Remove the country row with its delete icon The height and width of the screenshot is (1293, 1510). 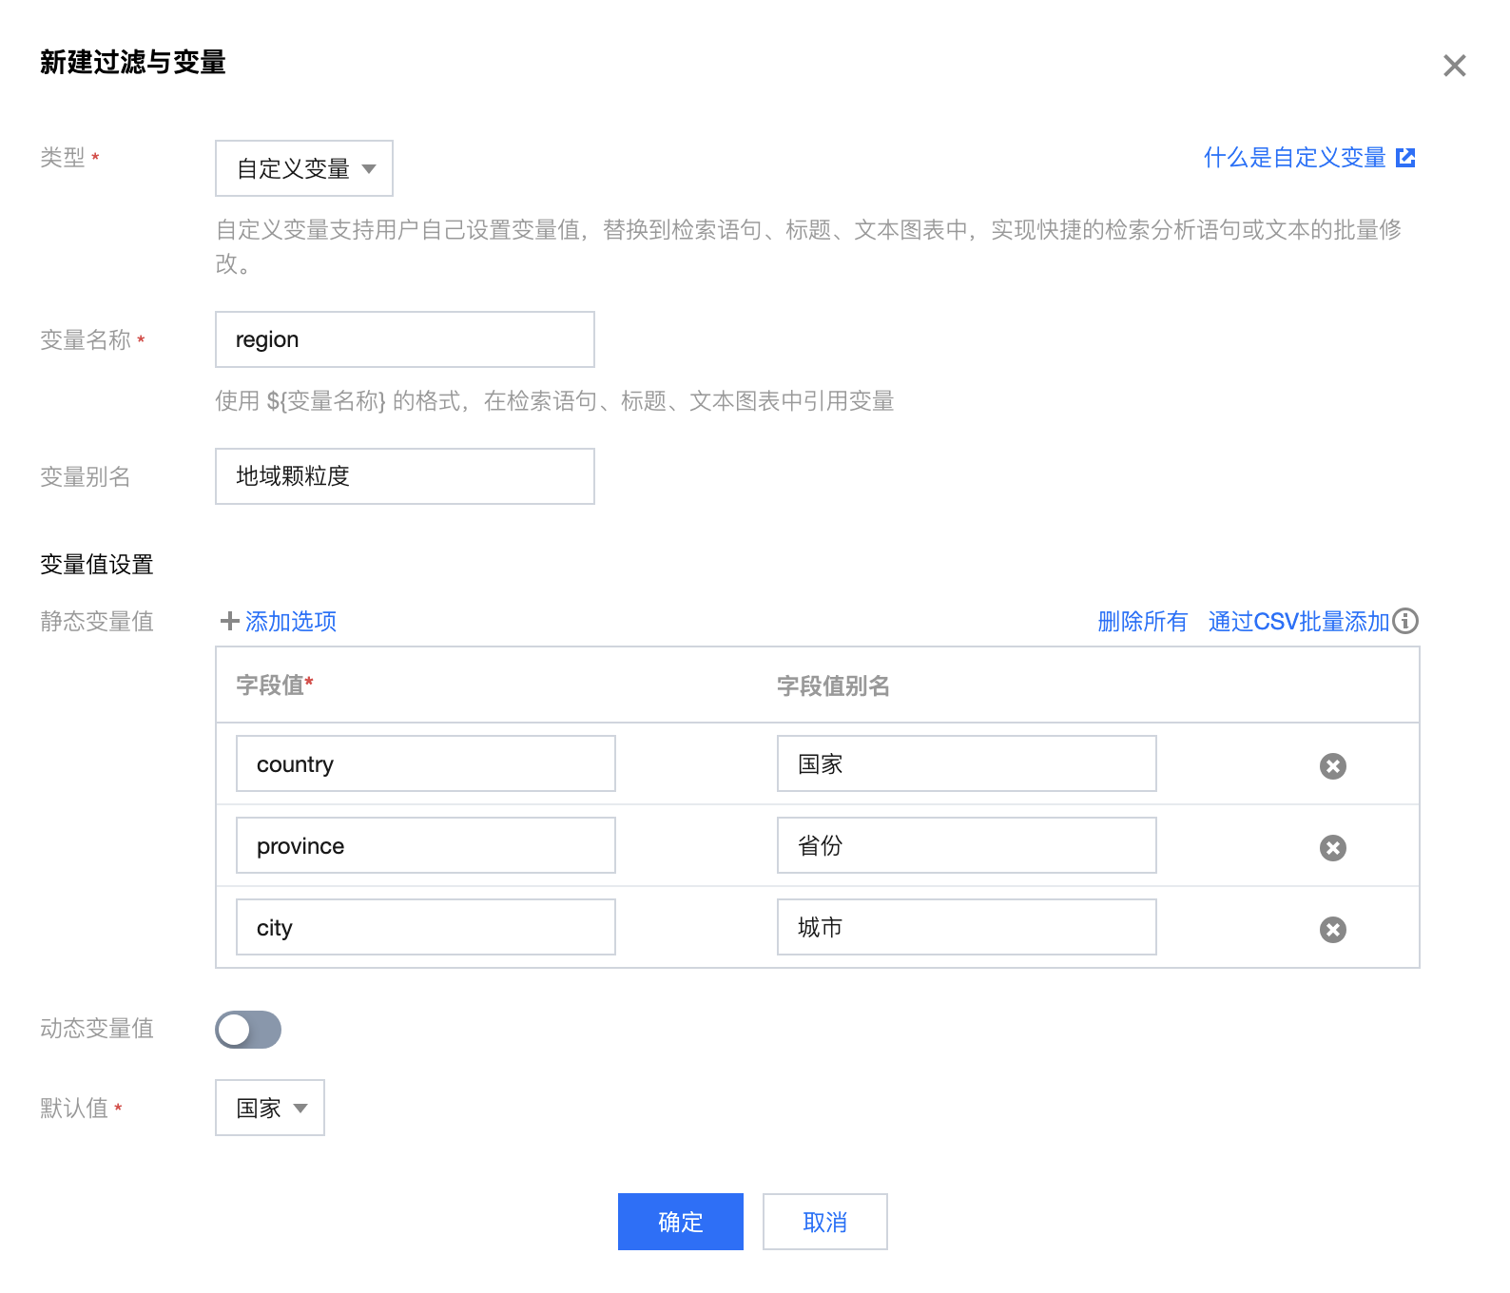[1332, 766]
